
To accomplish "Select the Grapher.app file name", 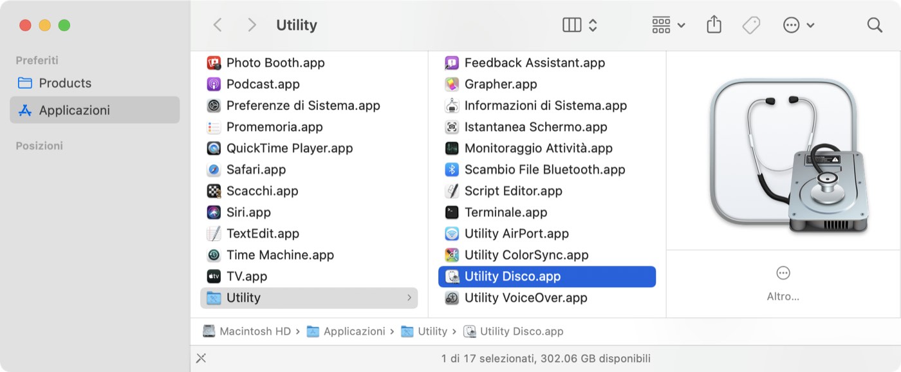I will point(501,84).
